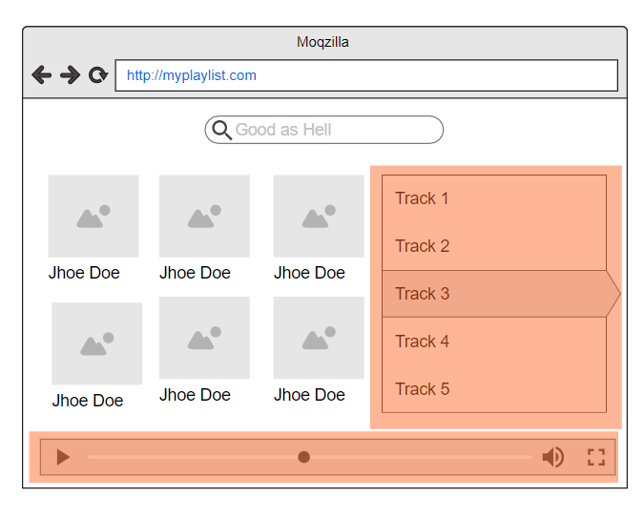
Task: Select Track 1 in the playlist
Action: tap(494, 198)
